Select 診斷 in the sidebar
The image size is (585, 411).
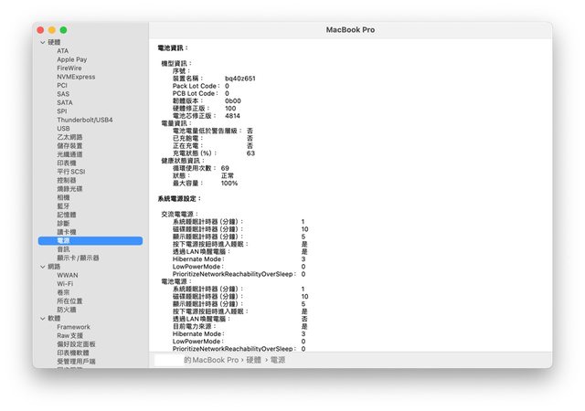(x=63, y=224)
